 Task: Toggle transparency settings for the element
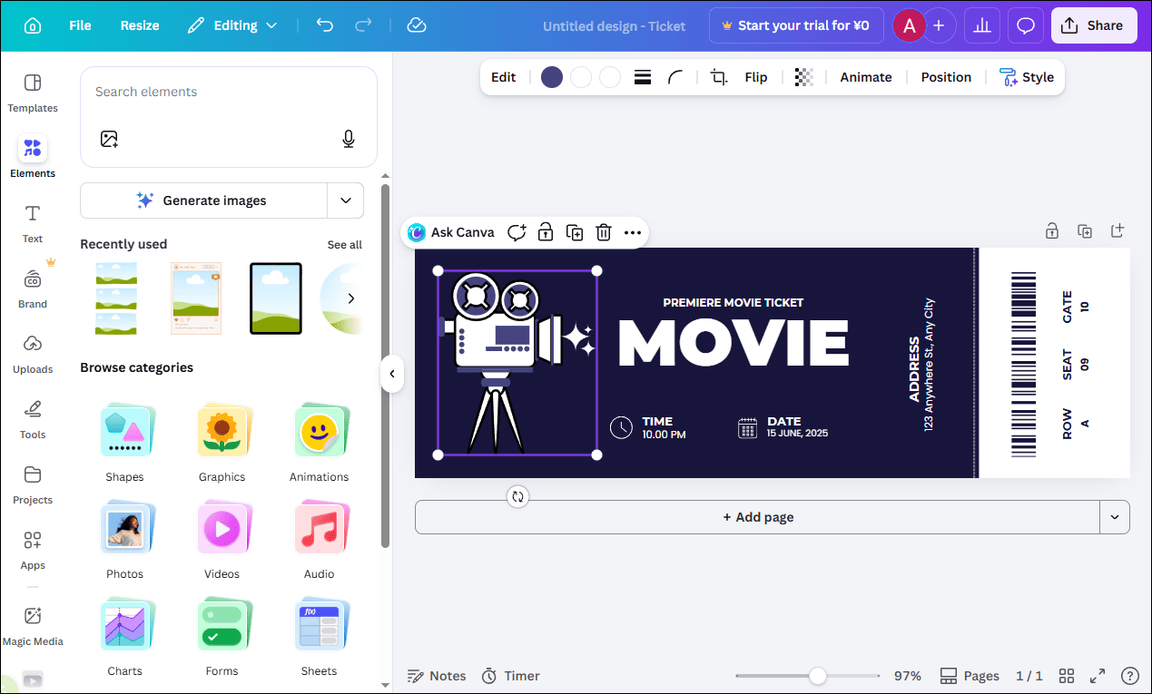coord(803,77)
